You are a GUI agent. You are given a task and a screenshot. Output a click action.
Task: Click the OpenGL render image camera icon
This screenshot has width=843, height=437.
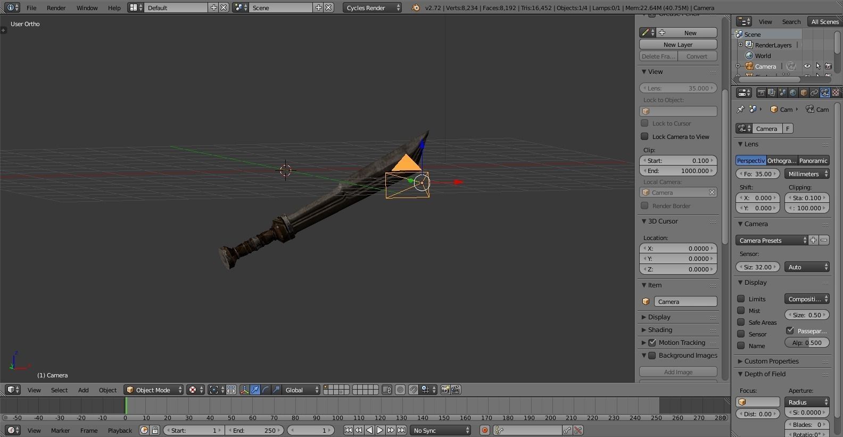(445, 390)
